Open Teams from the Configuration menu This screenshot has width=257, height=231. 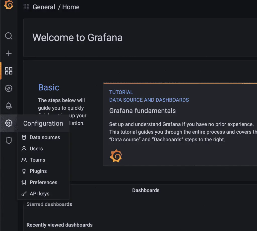37,160
